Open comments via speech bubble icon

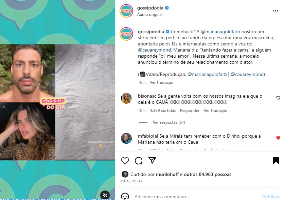click(x=139, y=161)
